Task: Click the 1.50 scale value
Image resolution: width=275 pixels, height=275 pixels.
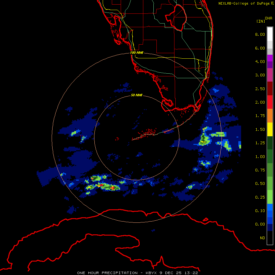Action: 260,130
